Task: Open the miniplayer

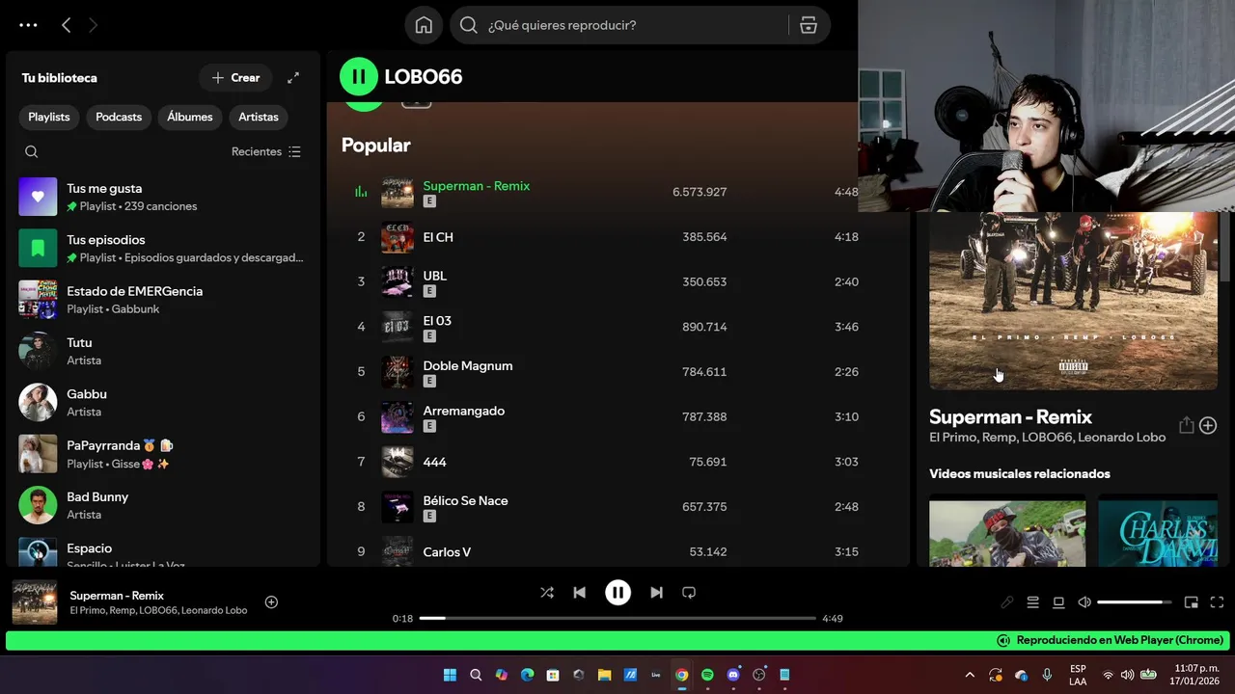Action: click(x=1192, y=602)
